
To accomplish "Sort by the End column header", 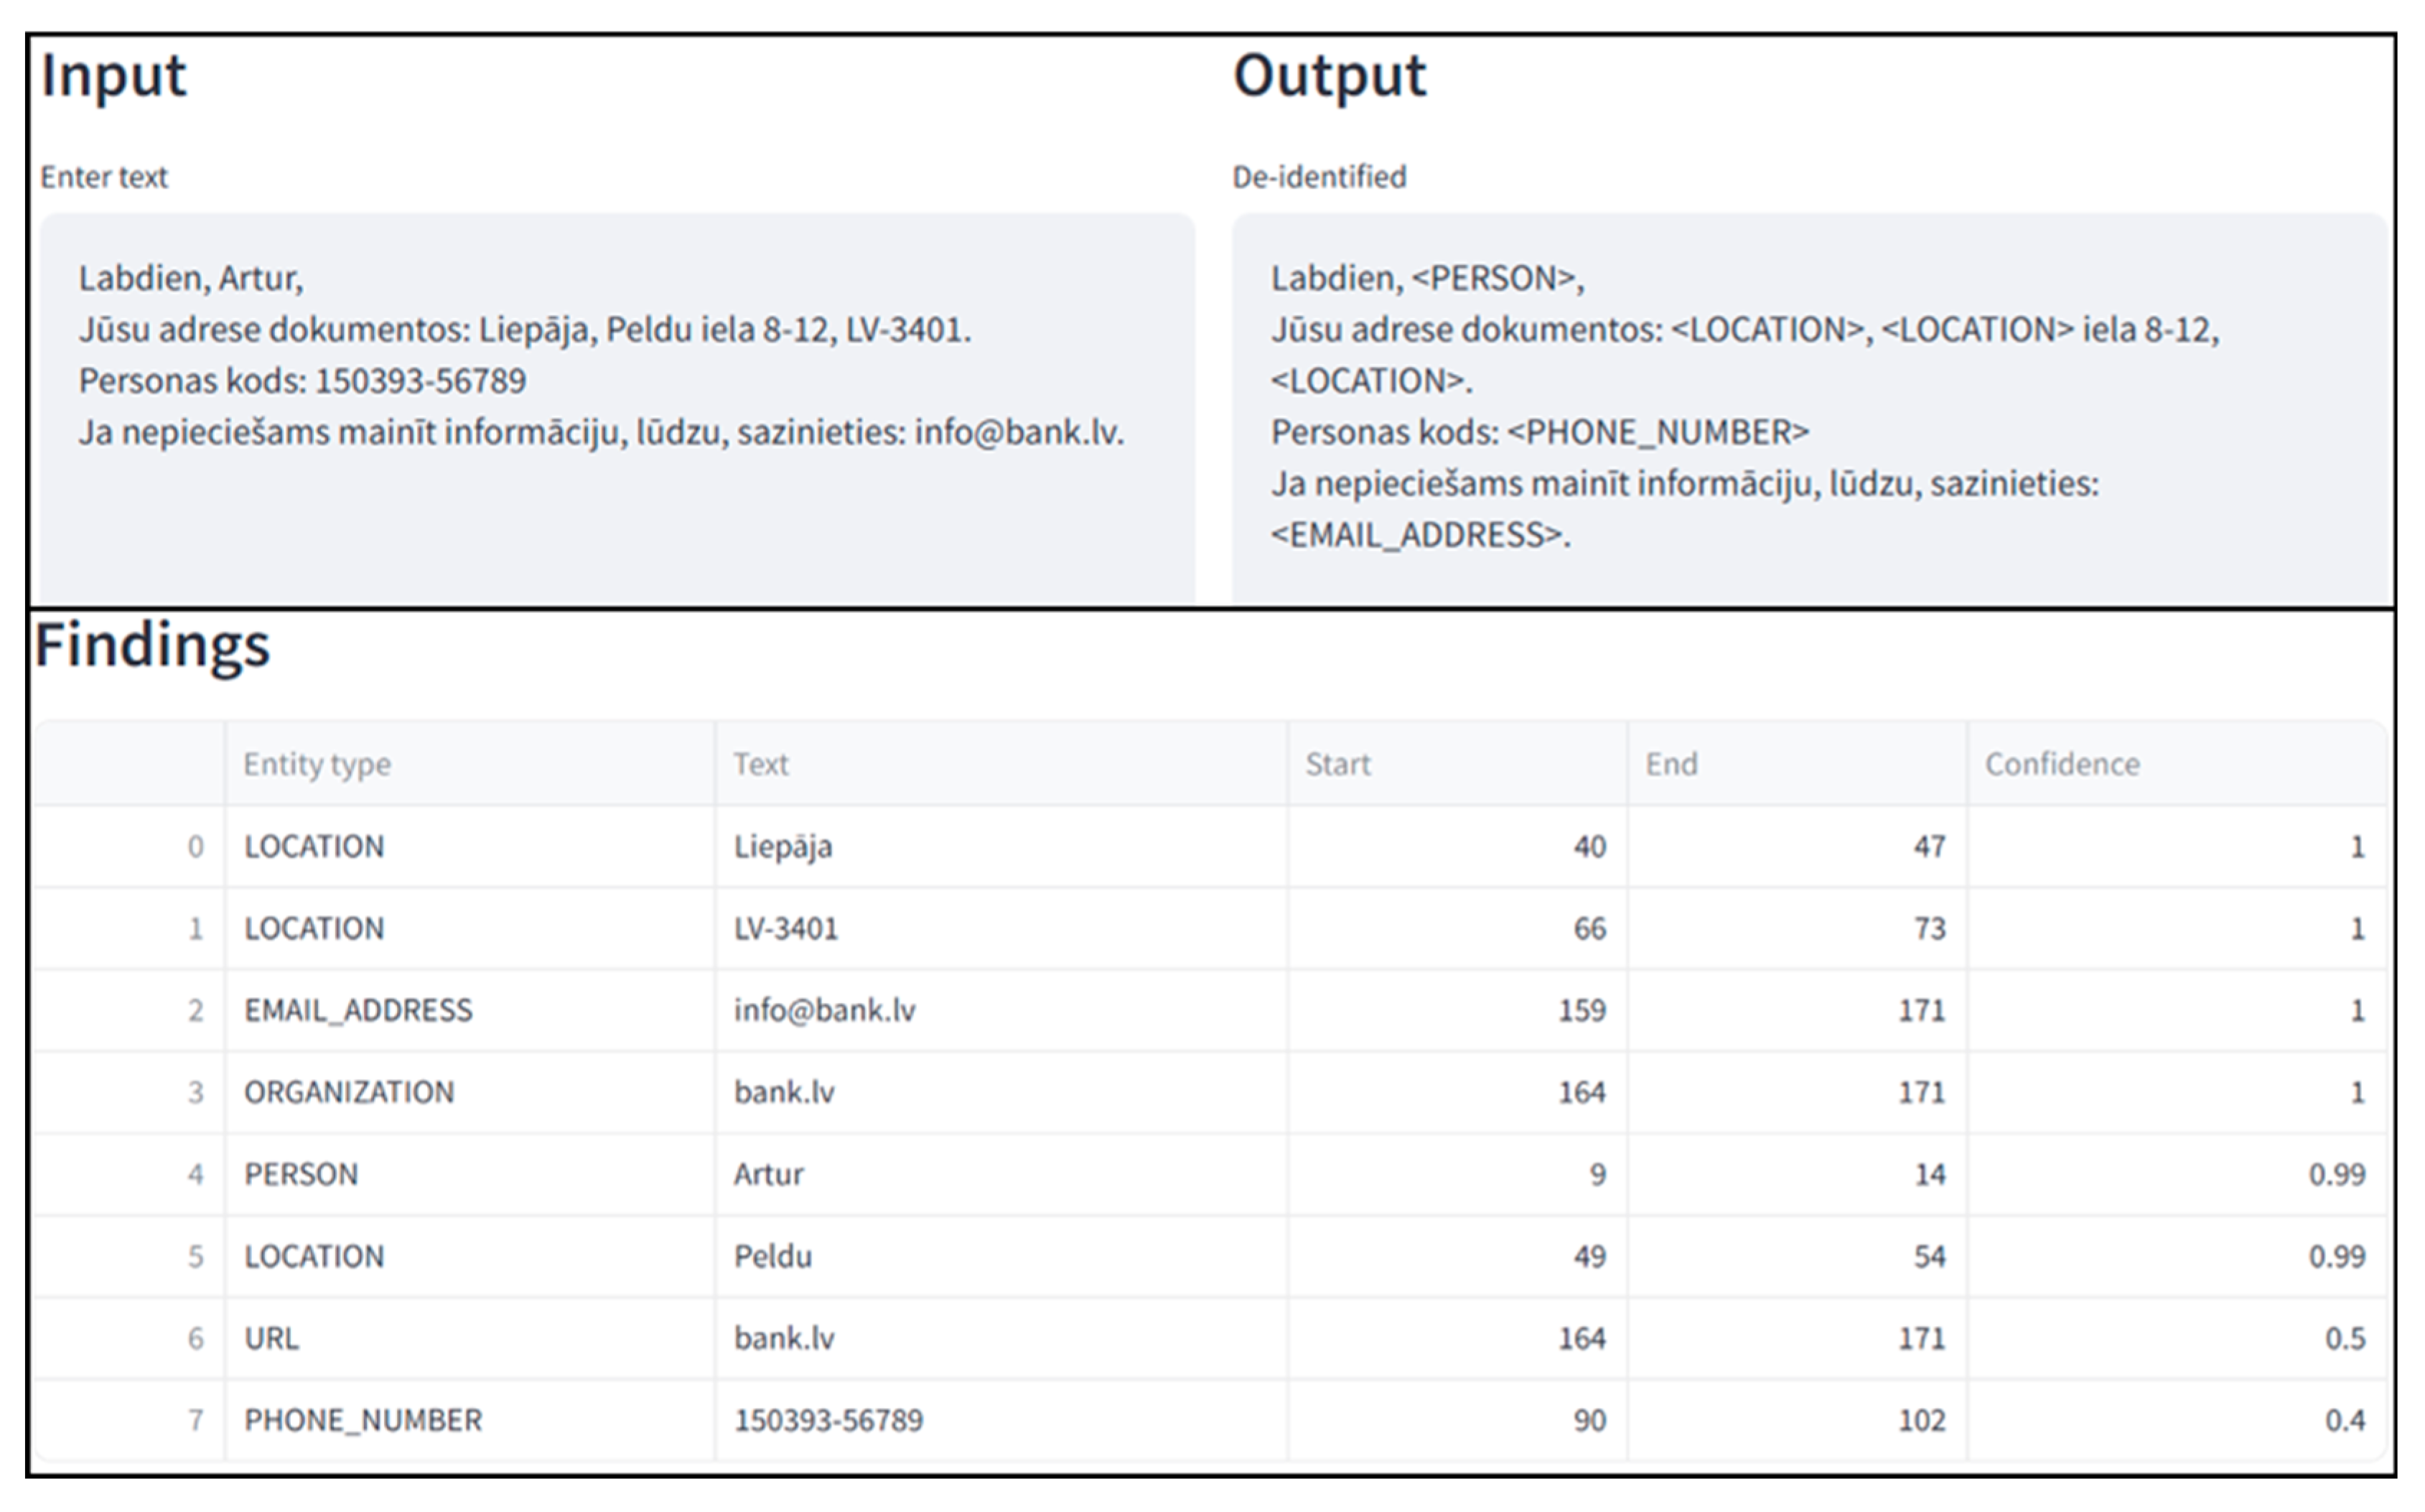I will [x=1798, y=764].
